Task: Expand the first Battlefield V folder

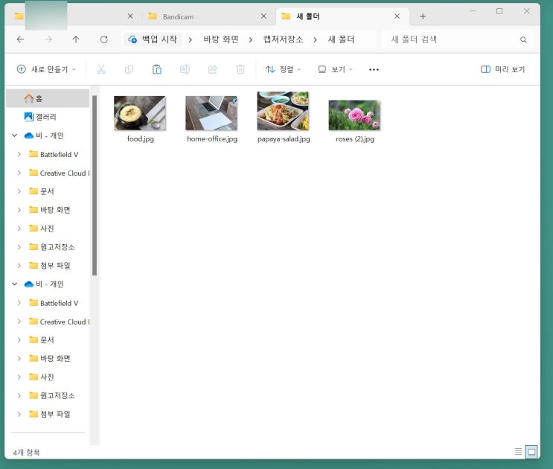Action: coord(19,154)
